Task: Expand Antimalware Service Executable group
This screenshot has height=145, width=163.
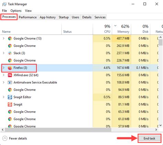Action: click(3, 83)
